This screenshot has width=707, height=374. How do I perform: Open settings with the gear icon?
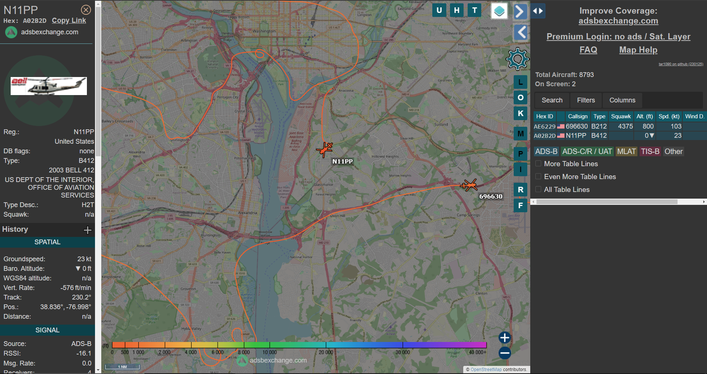coord(517,59)
